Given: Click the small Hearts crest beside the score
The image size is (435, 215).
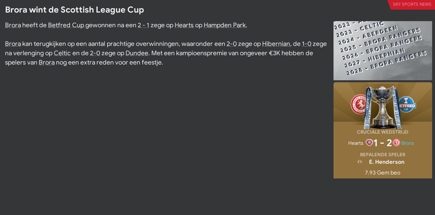Looking at the screenshot, I should 369,143.
